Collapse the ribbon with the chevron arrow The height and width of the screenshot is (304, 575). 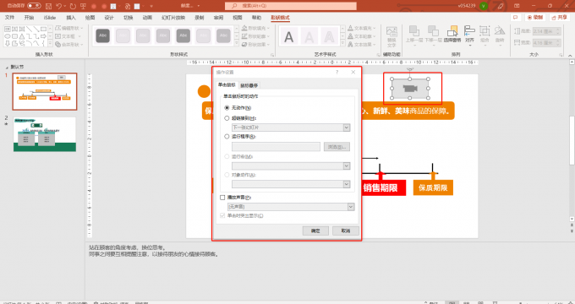tap(570, 56)
